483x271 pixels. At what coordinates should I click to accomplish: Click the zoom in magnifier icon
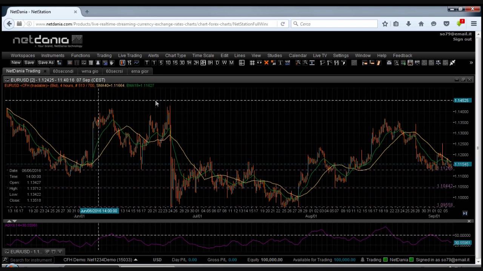tap(298, 62)
